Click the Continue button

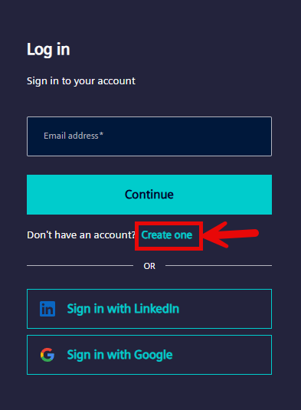click(x=149, y=195)
